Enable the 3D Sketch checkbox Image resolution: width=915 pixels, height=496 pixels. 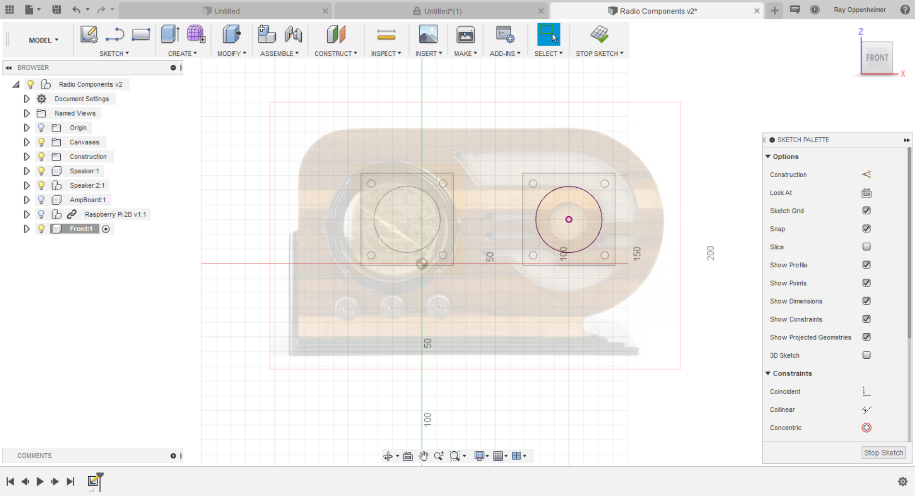(866, 355)
